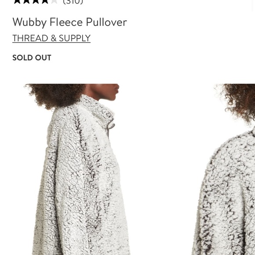Click the word Pullover in product title
255x255 pixels.
[106, 22]
